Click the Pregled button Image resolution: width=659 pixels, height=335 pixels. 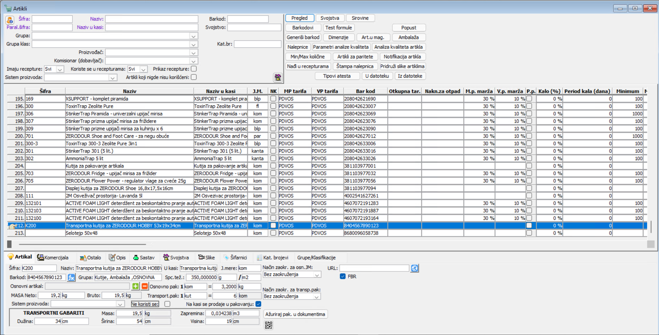tap(300, 18)
